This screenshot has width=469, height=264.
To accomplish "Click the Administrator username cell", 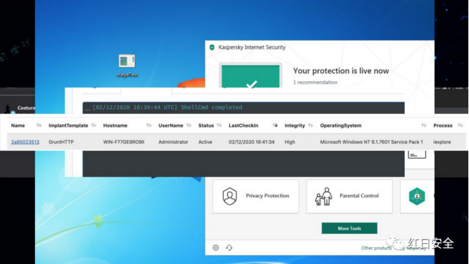I will (173, 142).
